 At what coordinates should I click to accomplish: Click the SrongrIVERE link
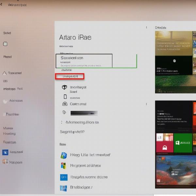(70, 76)
